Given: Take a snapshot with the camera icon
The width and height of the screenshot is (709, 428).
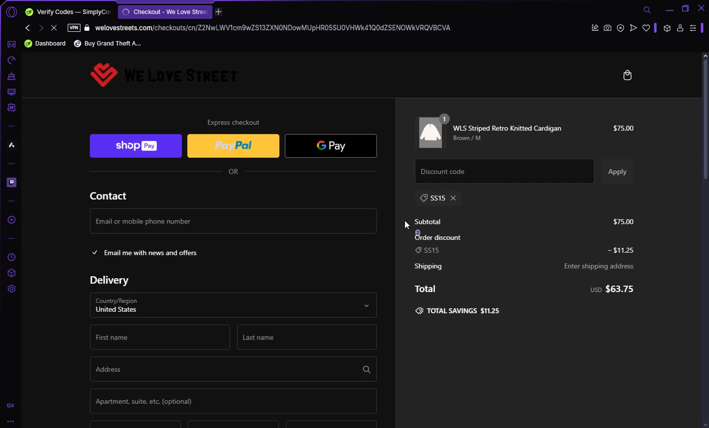Looking at the screenshot, I should pos(607,28).
